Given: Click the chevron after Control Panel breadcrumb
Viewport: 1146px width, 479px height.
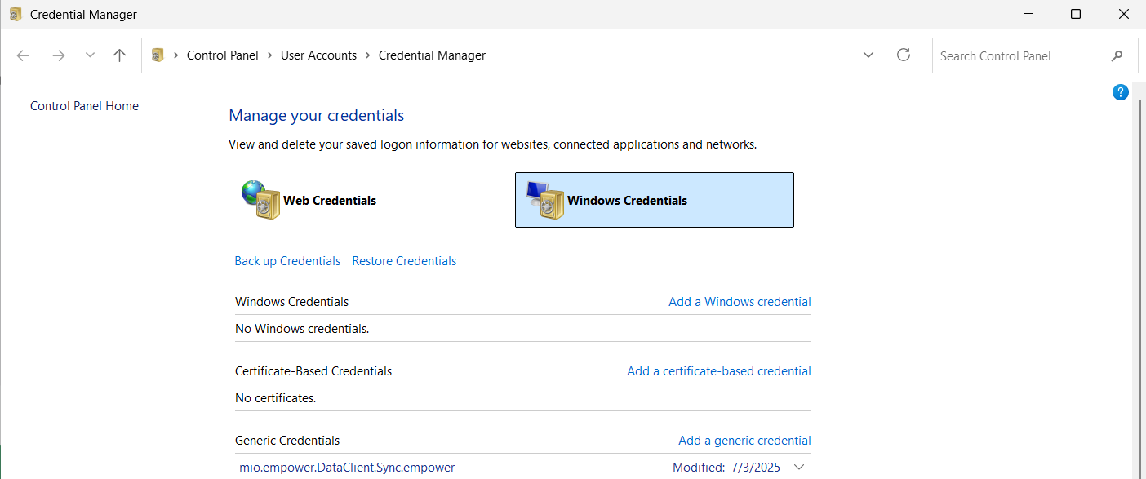Looking at the screenshot, I should [x=269, y=55].
